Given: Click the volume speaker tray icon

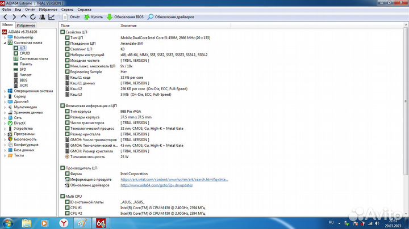Looking at the screenshot, I should [377, 223].
